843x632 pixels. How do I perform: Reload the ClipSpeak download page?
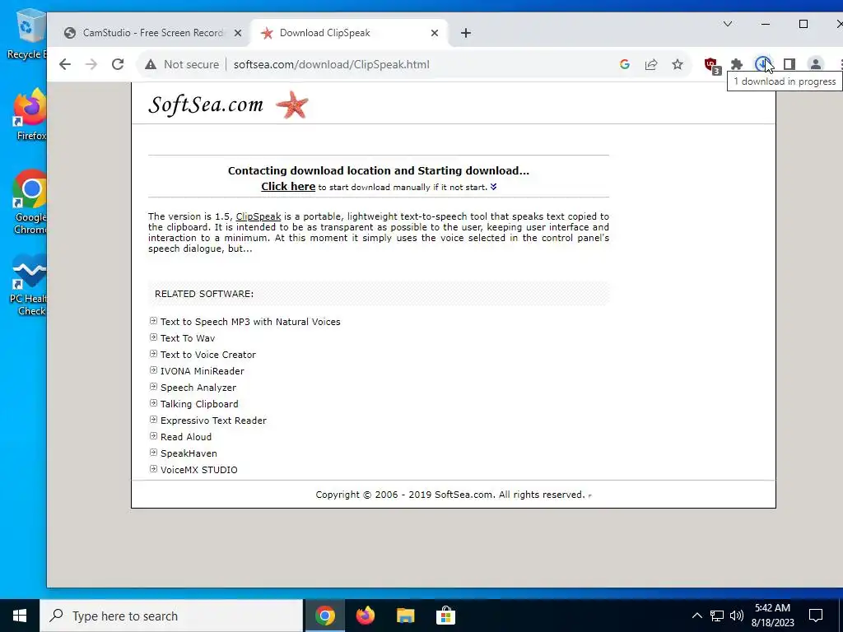(x=118, y=64)
